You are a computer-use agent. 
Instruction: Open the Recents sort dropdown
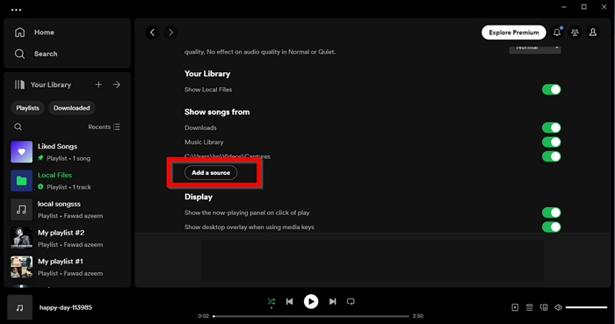[104, 127]
